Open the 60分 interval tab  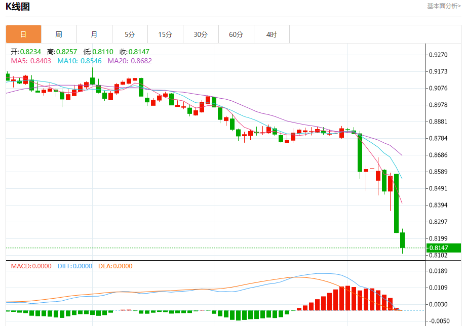(x=236, y=34)
